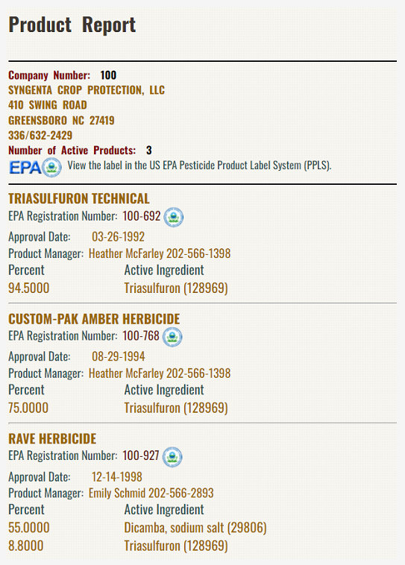Click Triasulfuron (128969) under Custom-Pak Amber
This screenshot has height=565, width=405.
[176, 408]
